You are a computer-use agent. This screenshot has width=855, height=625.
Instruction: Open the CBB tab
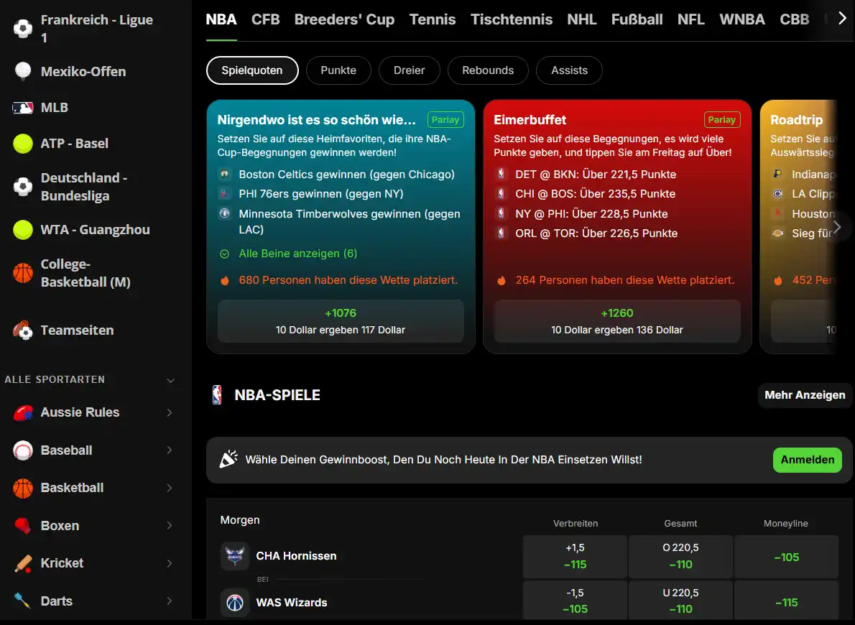click(x=795, y=19)
